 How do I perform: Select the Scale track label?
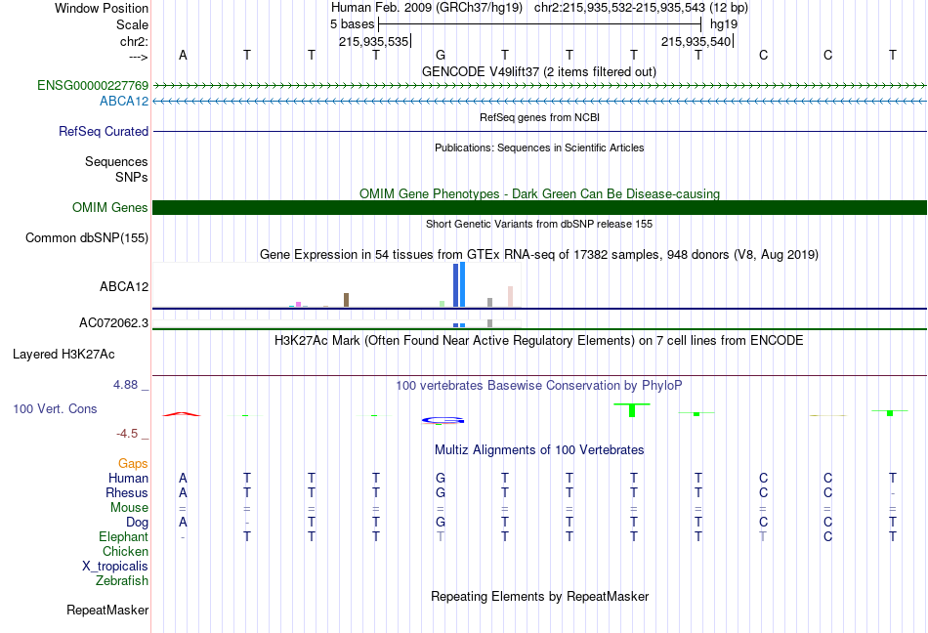coord(132,24)
